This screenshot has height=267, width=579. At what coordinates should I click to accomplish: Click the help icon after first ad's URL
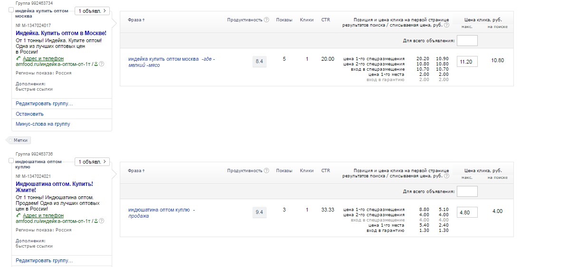(x=102, y=64)
